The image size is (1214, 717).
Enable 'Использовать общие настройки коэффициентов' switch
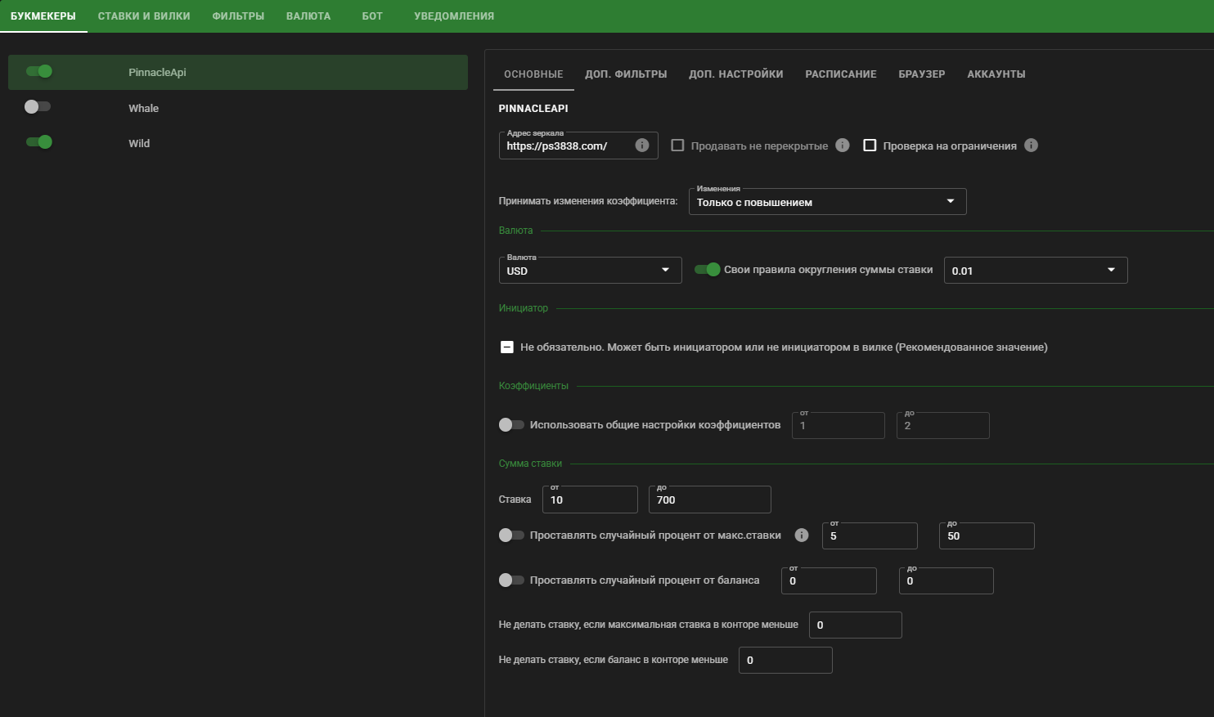(511, 425)
